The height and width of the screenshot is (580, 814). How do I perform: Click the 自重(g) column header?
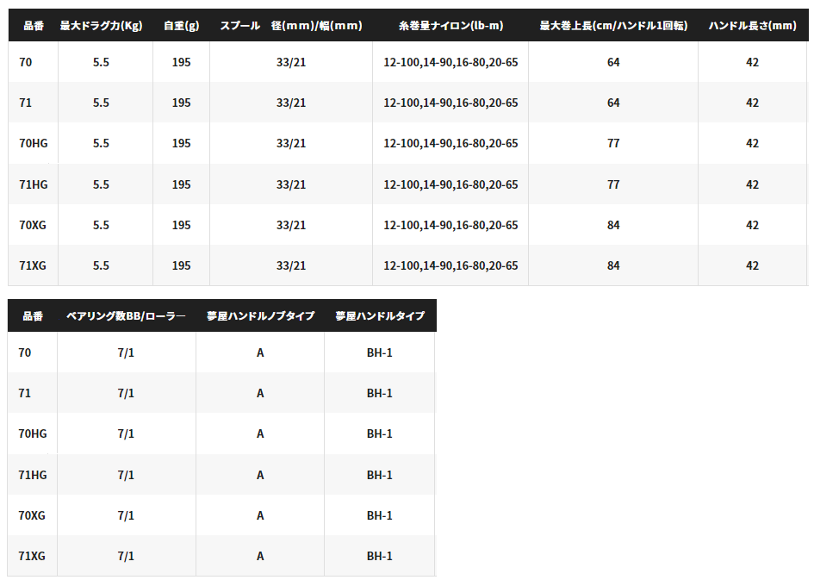(181, 26)
